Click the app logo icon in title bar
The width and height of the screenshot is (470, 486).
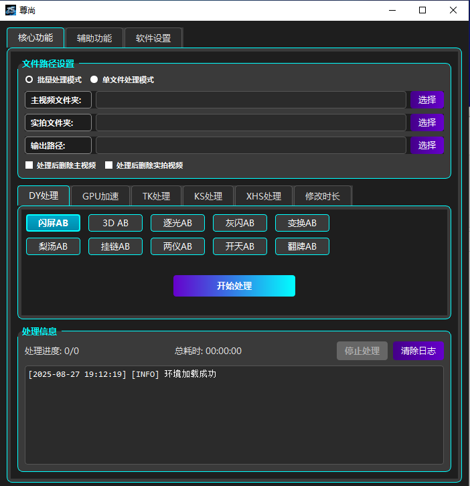(11, 10)
